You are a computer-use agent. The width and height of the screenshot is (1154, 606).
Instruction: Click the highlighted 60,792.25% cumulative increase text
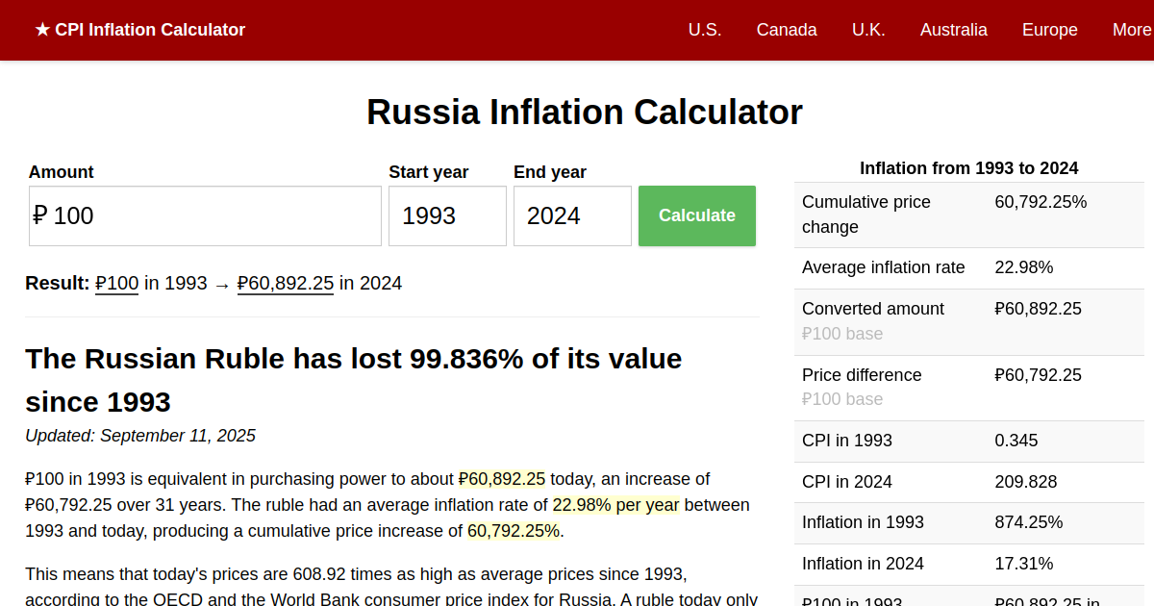[x=513, y=530]
